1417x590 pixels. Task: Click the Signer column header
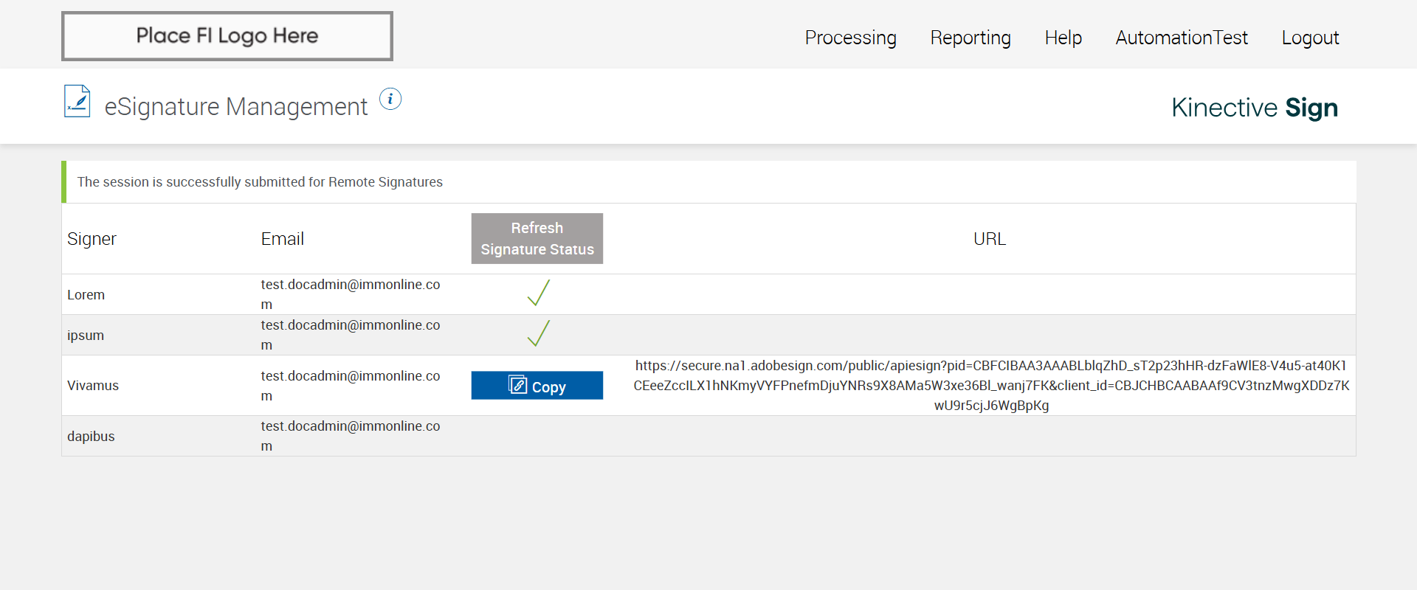(92, 239)
